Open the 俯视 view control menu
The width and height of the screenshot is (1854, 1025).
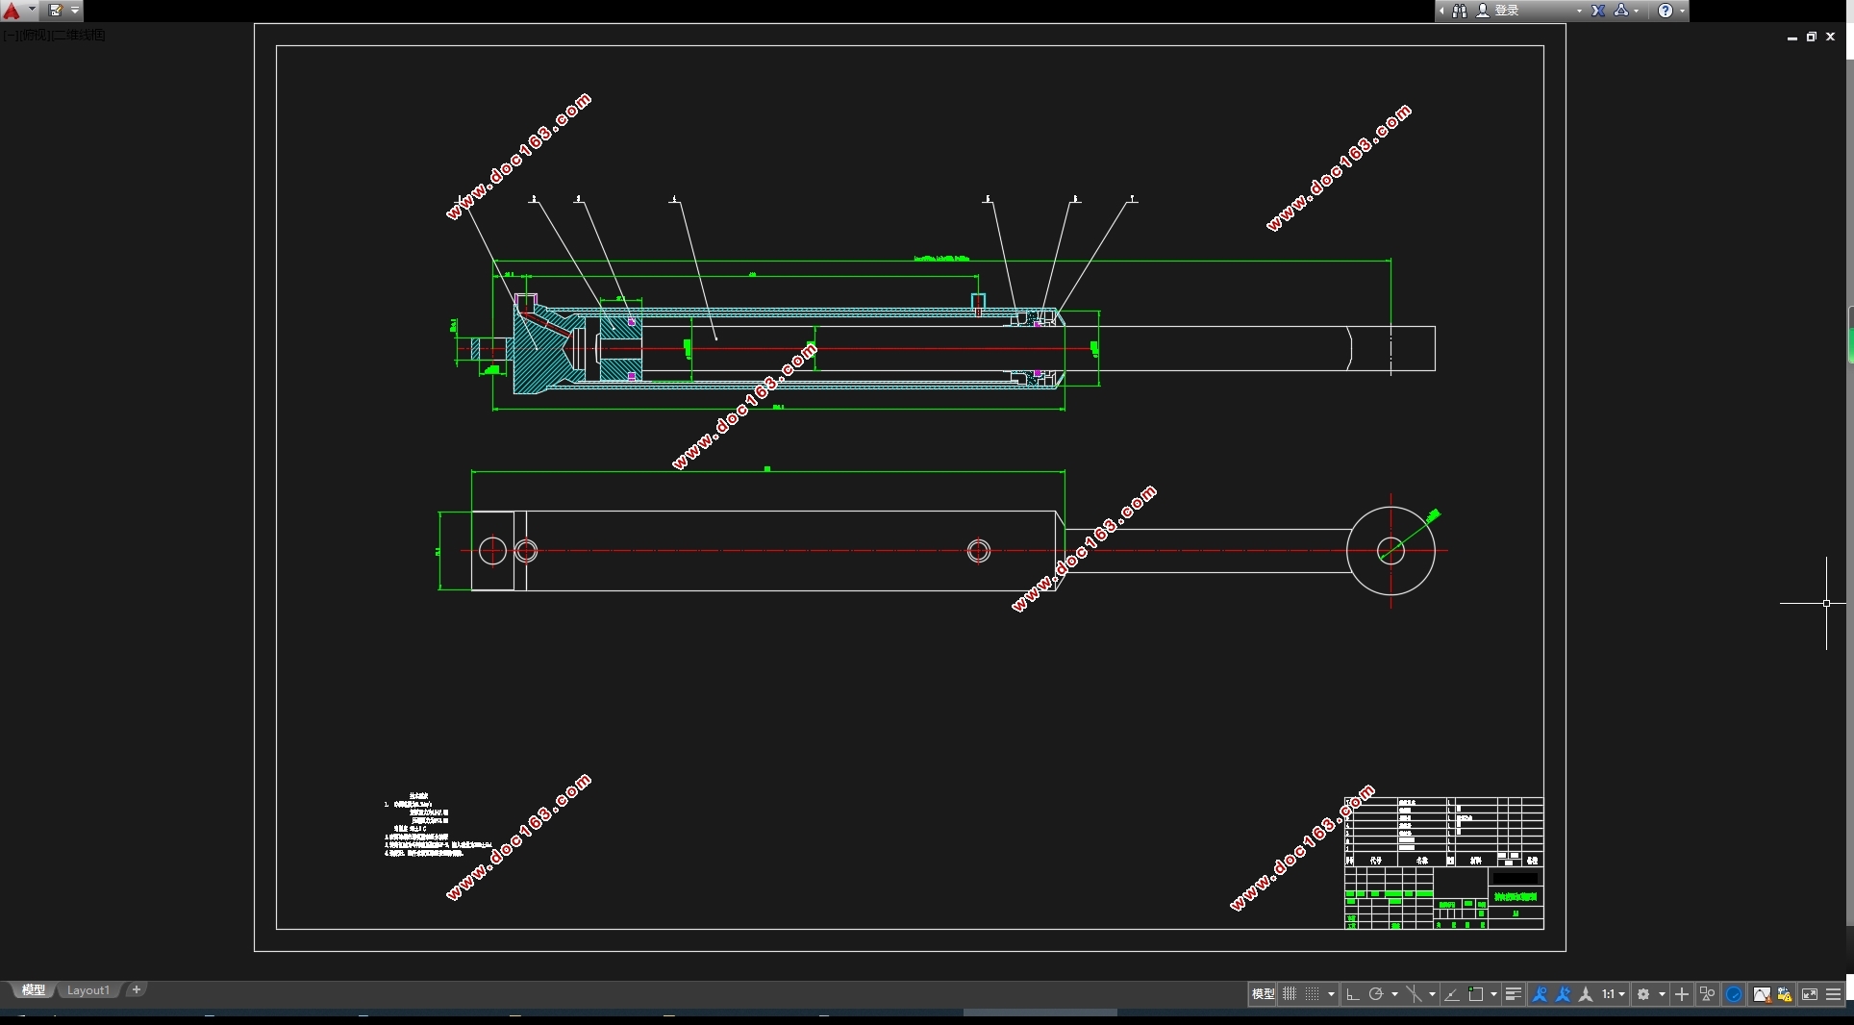point(34,36)
